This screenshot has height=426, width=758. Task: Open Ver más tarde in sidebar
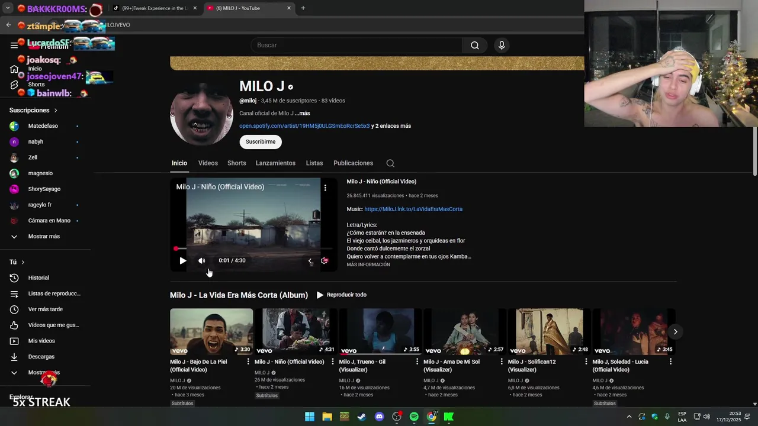45,309
